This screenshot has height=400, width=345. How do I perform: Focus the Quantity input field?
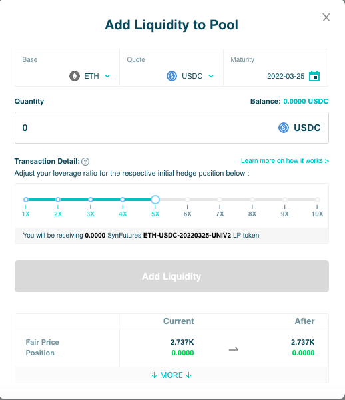[x=172, y=128]
